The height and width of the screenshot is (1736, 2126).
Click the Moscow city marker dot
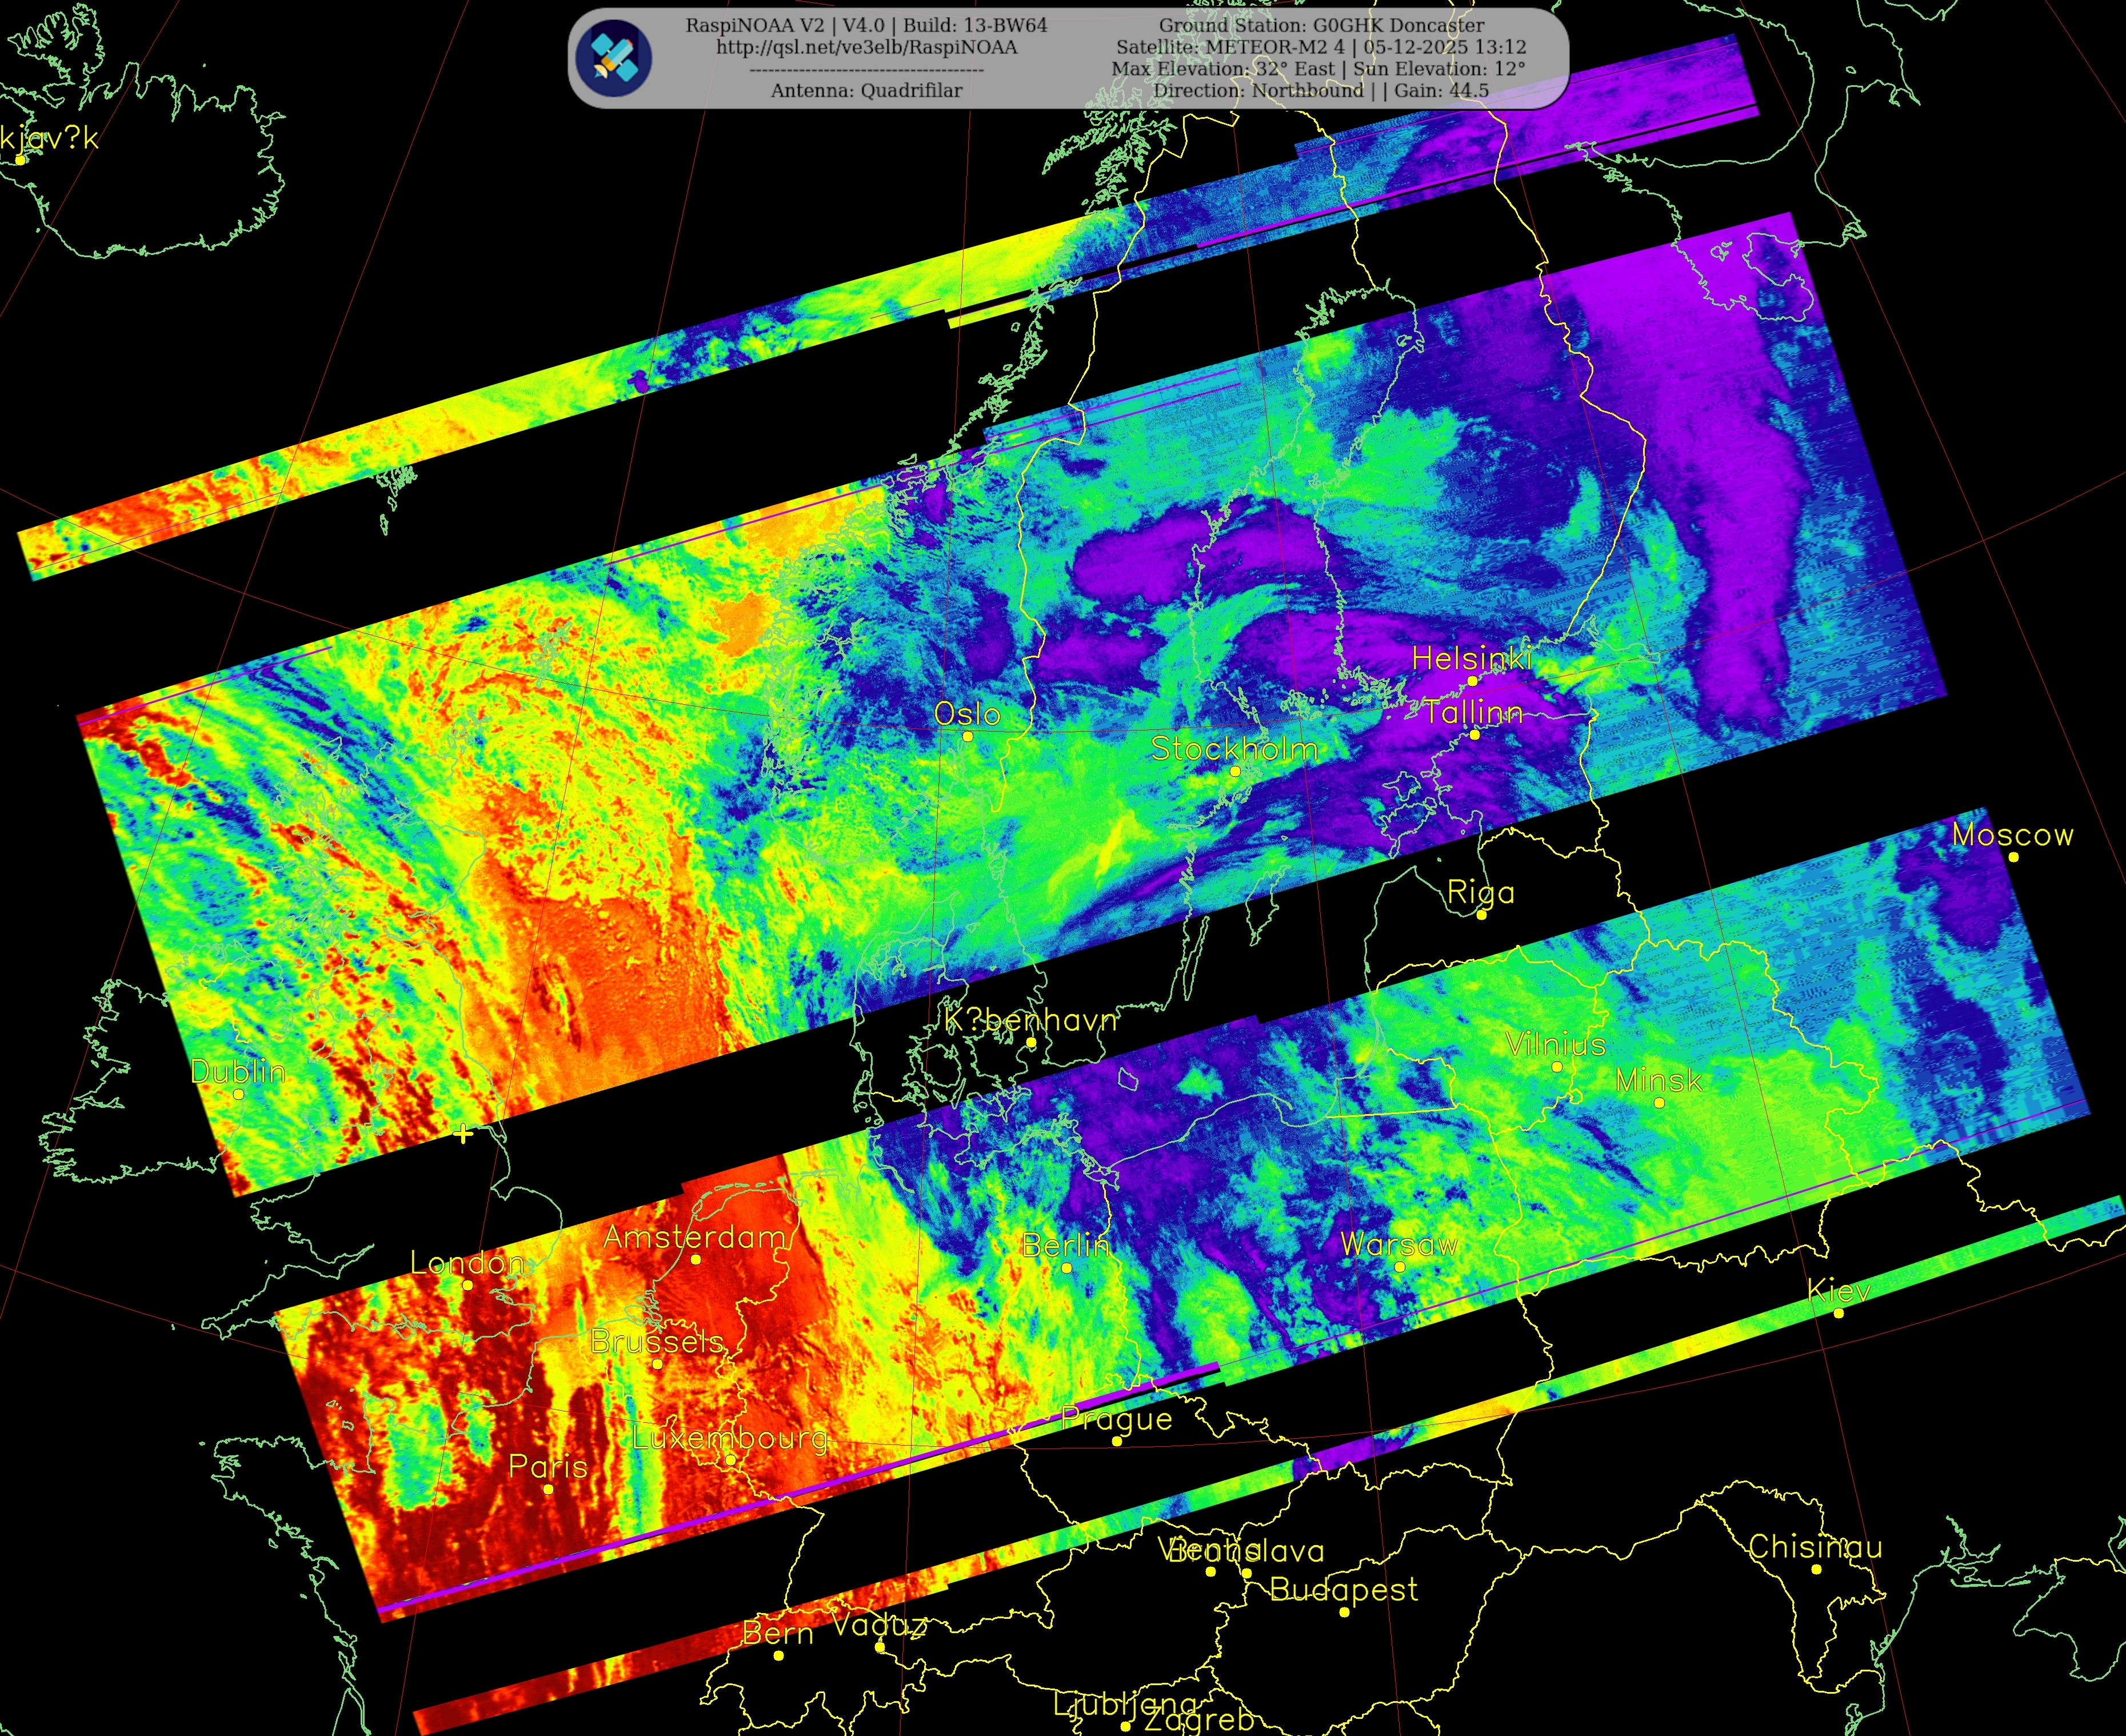tap(2013, 857)
